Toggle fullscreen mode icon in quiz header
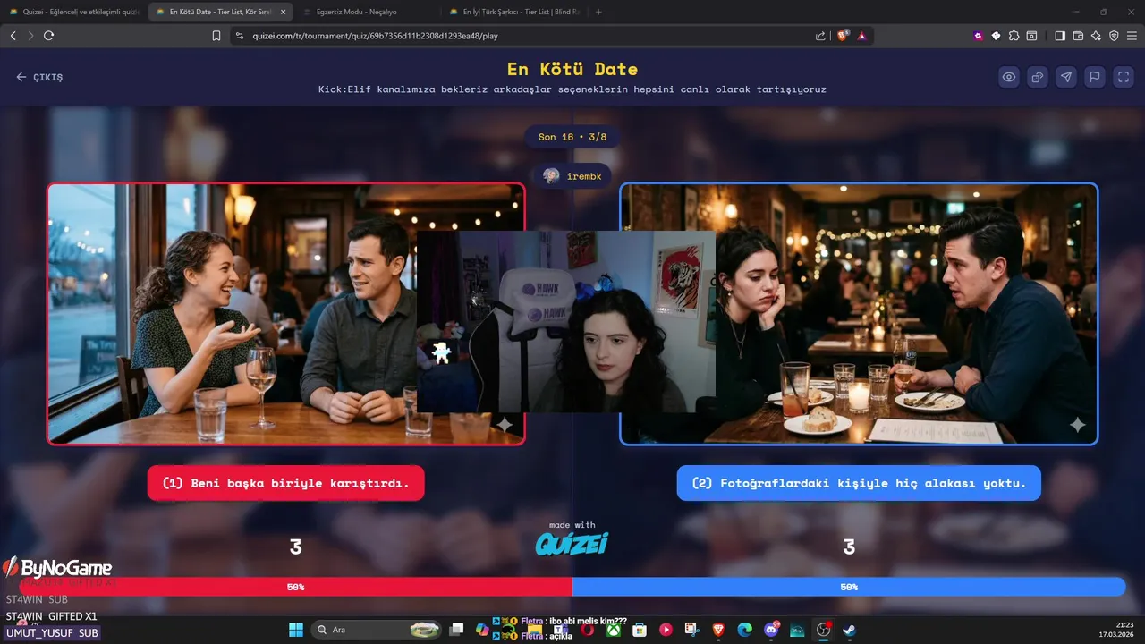 coord(1124,77)
